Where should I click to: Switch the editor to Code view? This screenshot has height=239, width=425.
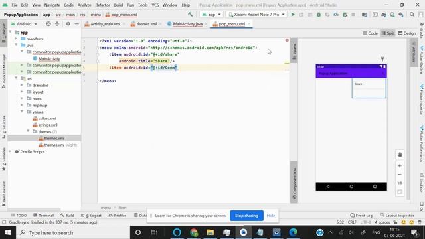point(370,33)
